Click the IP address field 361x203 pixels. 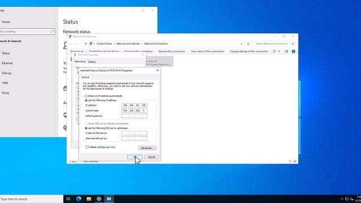pyautogui.click(x=134, y=105)
